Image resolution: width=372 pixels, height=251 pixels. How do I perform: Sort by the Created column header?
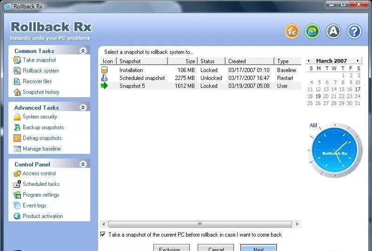250,61
